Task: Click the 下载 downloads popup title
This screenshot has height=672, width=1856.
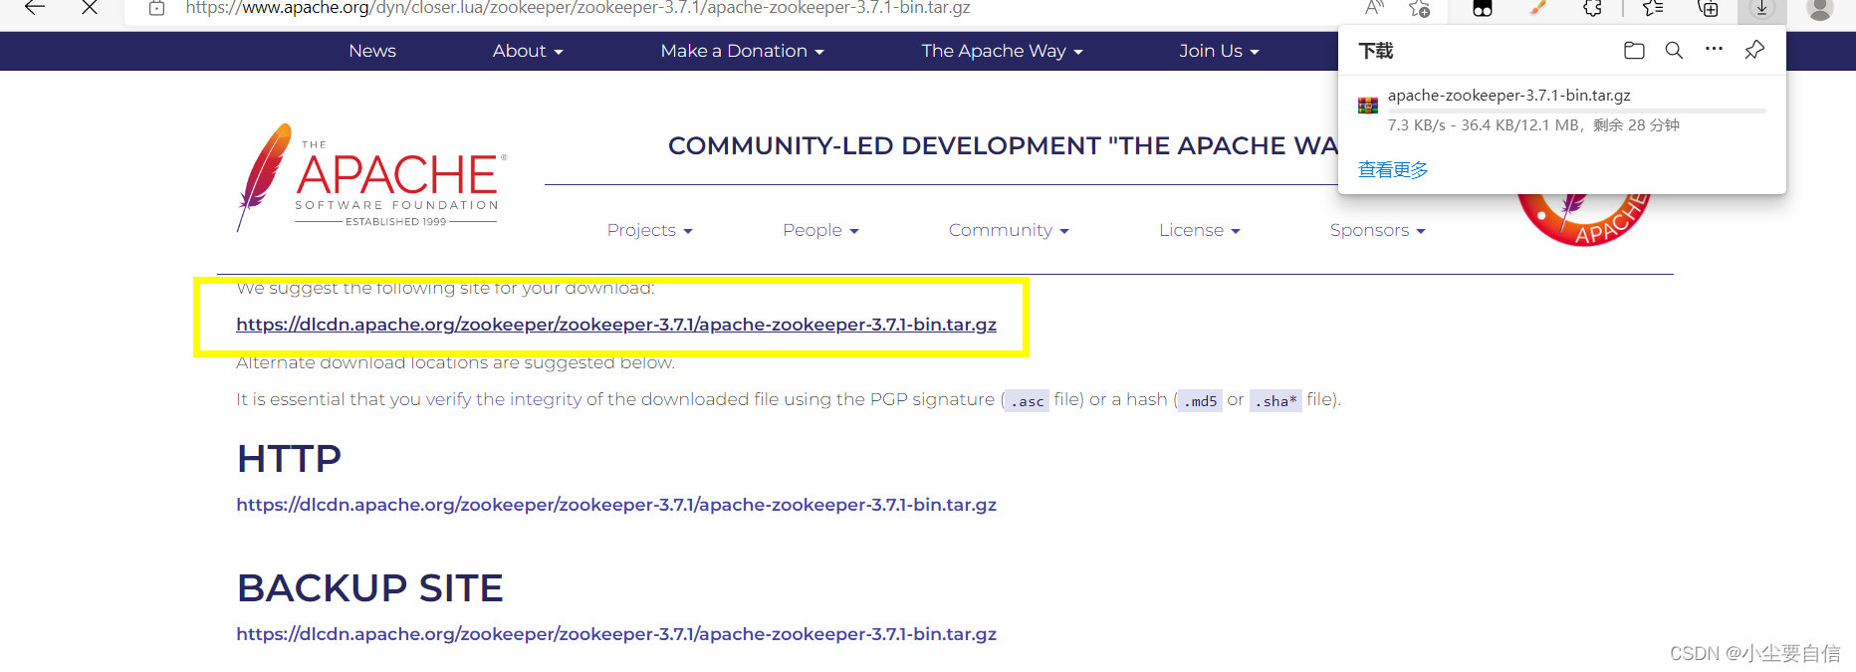Action: pos(1376,51)
